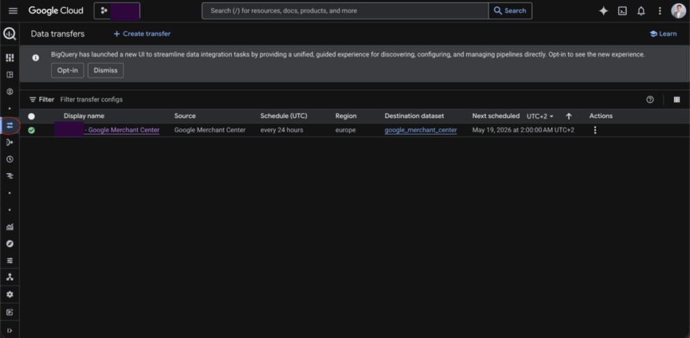Toggle the ascending sort arrow on Next scheduled

pyautogui.click(x=569, y=116)
